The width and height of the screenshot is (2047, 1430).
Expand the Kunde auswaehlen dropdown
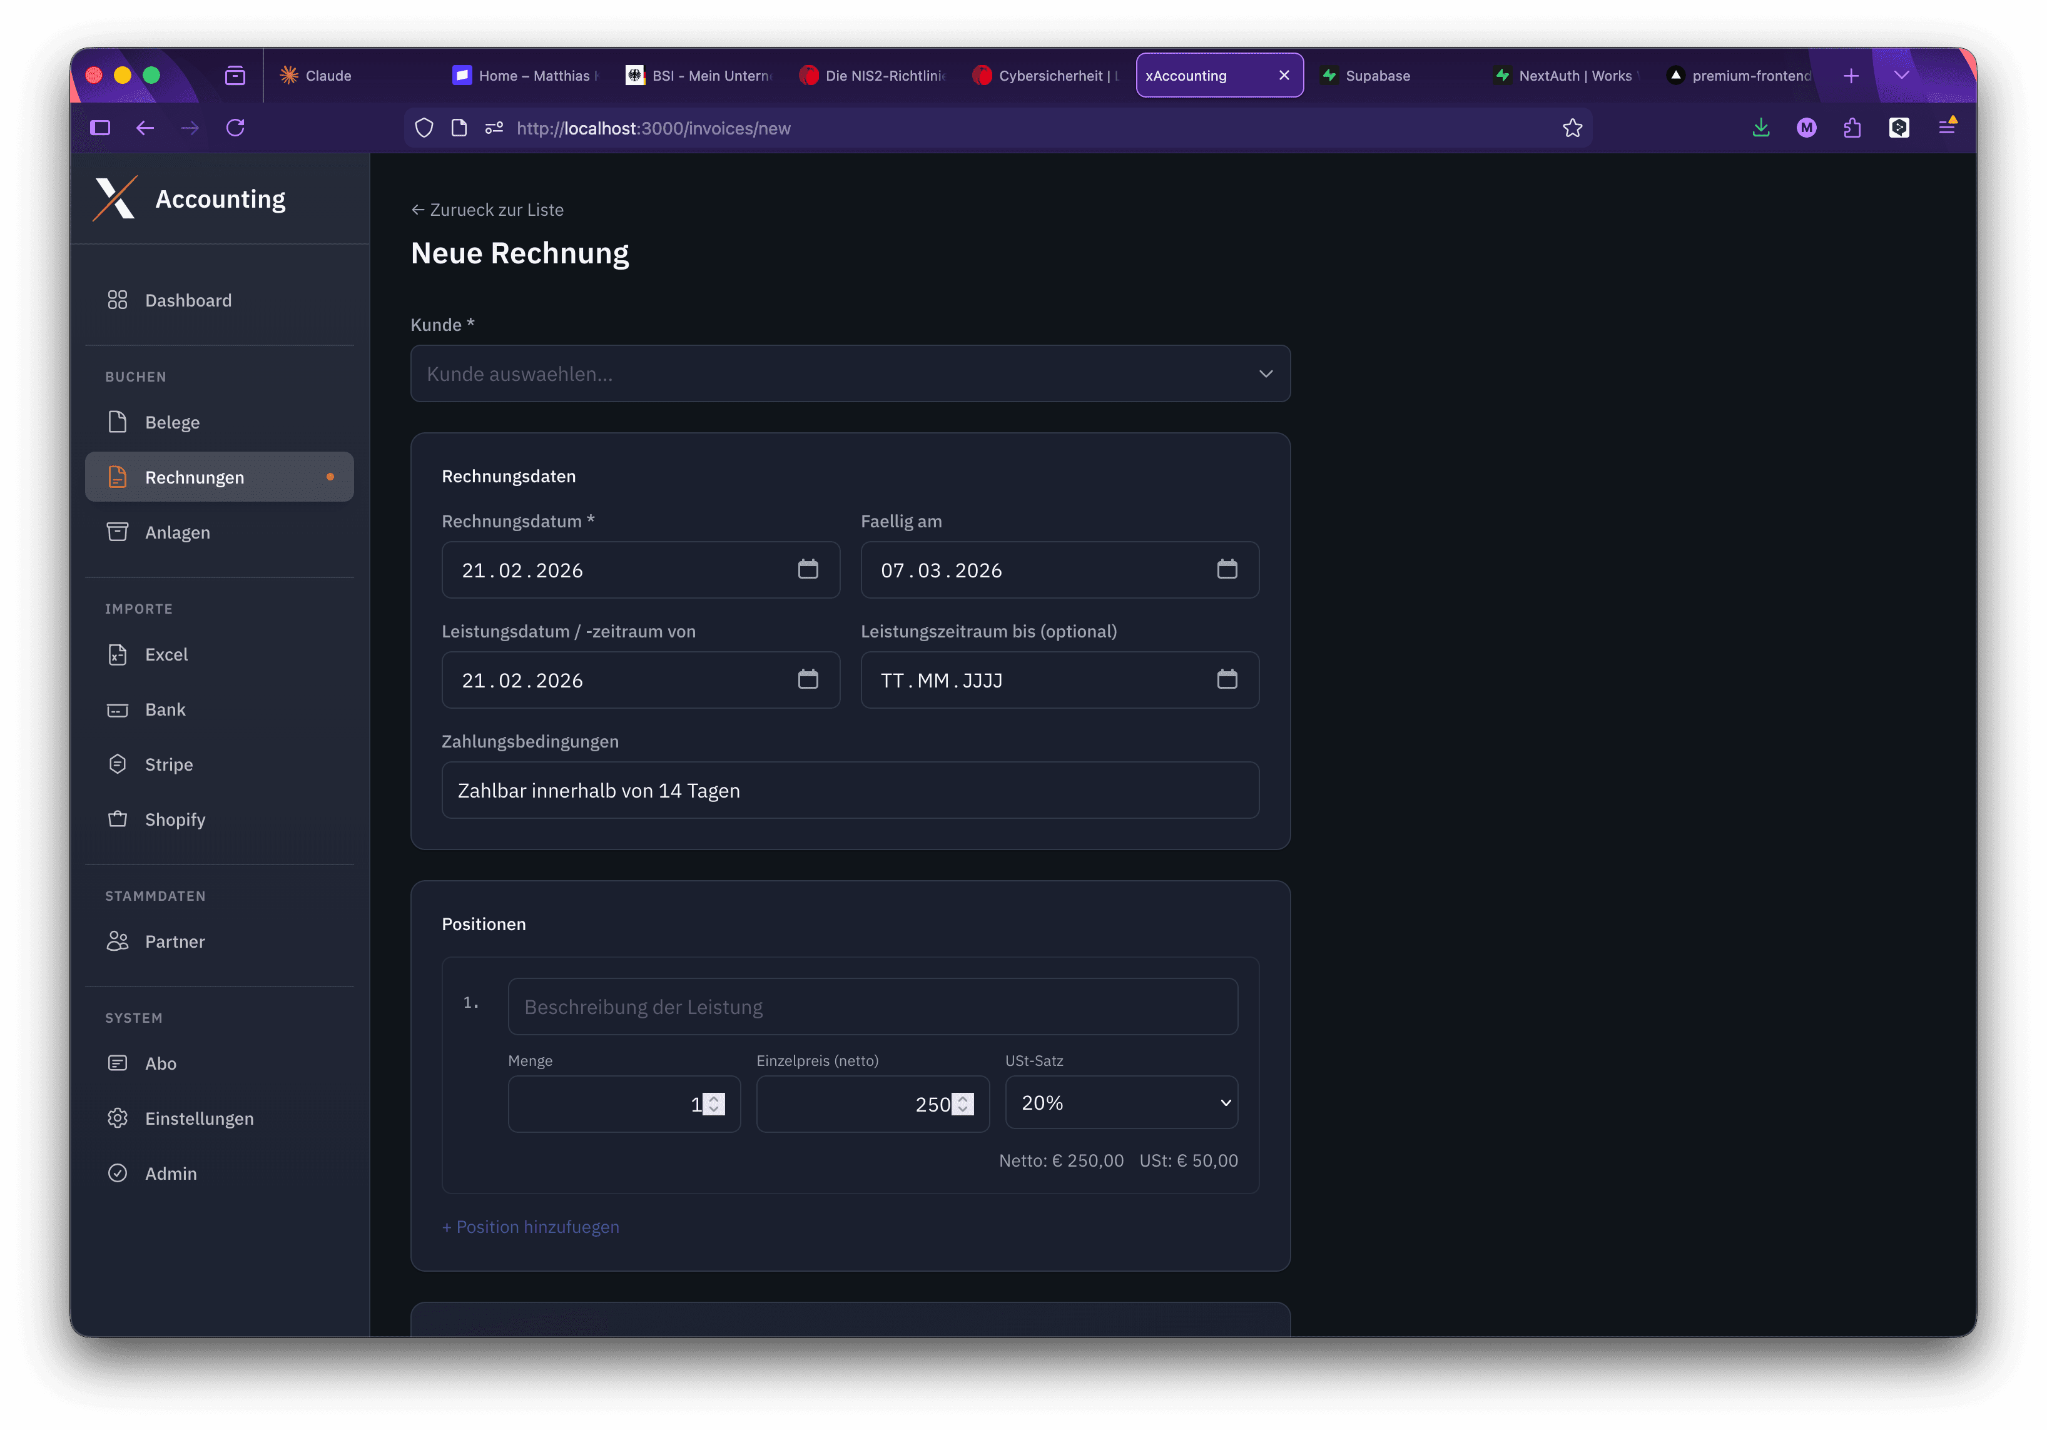click(x=850, y=373)
